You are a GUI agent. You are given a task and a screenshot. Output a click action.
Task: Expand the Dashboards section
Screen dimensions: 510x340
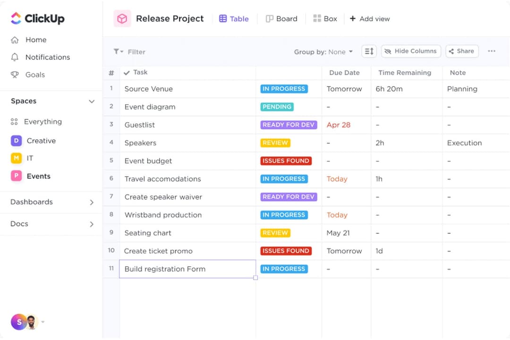92,203
